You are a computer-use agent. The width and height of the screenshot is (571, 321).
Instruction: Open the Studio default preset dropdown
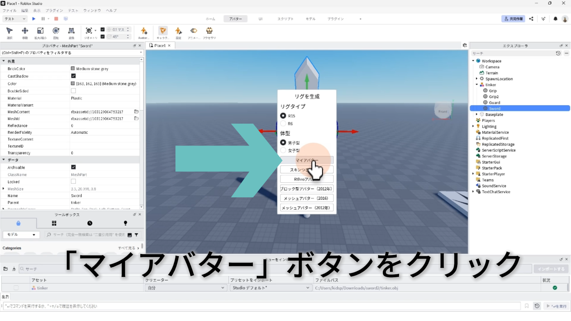coord(271,288)
